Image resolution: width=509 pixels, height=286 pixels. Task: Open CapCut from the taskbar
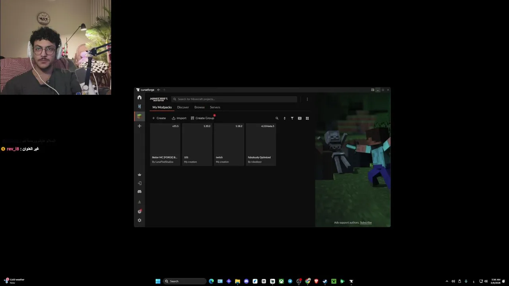(264, 281)
